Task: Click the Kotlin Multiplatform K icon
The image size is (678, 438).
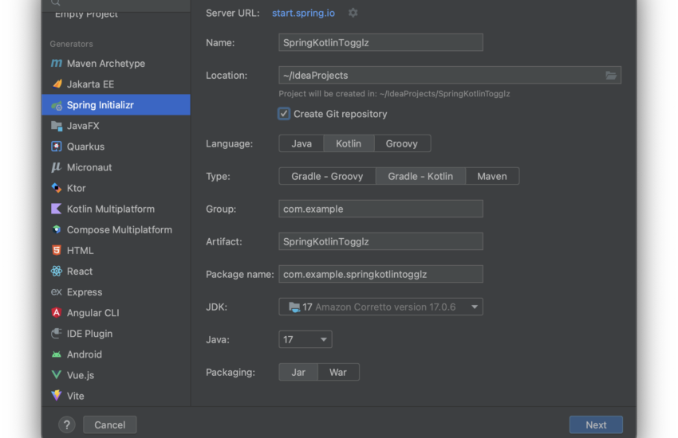Action: point(56,209)
